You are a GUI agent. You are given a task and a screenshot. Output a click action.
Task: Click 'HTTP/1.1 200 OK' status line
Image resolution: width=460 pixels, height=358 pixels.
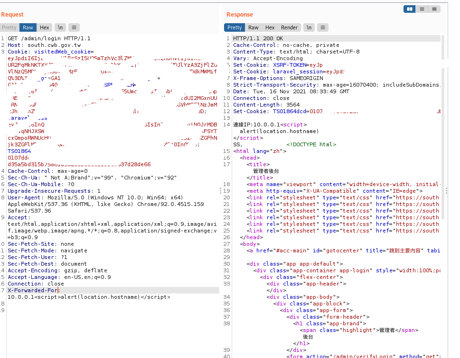tap(258, 38)
